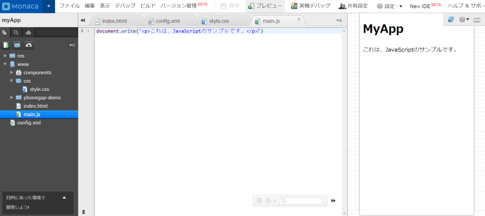This screenshot has width=485, height=216.
Task: Open the cloud tab in the sidebar
Action: click(x=28, y=33)
